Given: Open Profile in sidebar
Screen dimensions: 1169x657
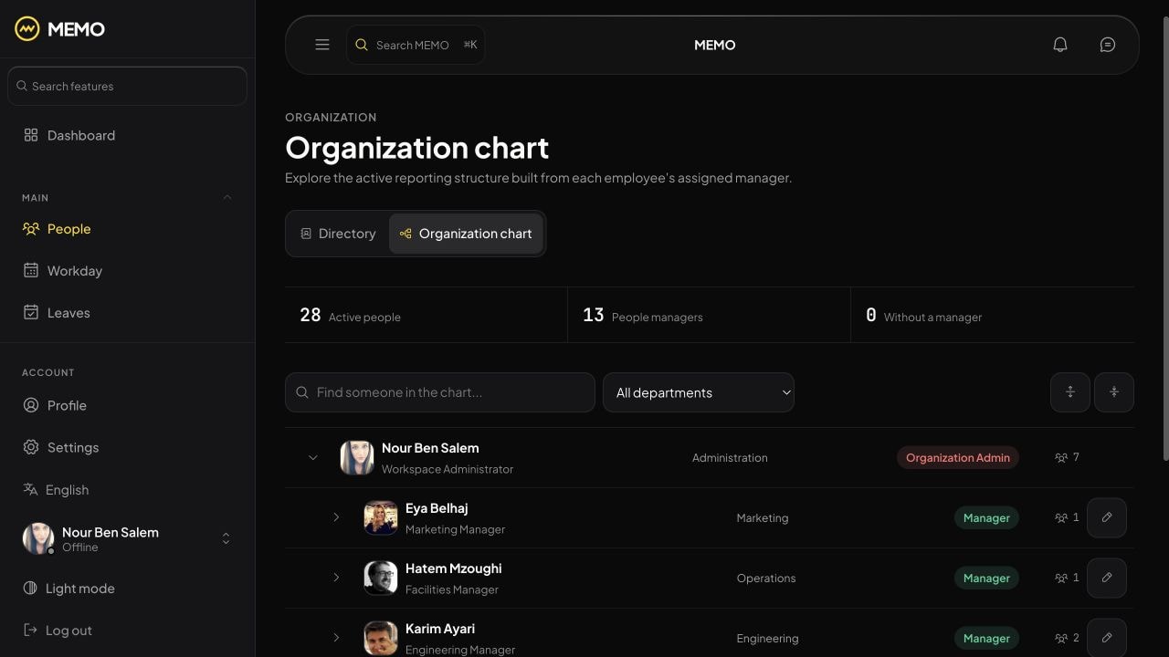Looking at the screenshot, I should [x=127, y=405].
